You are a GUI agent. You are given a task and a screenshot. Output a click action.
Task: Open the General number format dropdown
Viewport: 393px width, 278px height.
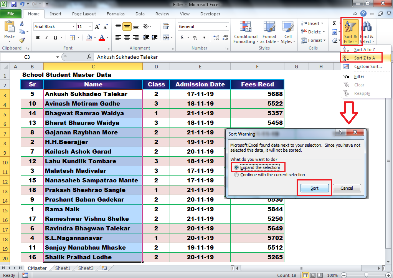tap(225, 26)
